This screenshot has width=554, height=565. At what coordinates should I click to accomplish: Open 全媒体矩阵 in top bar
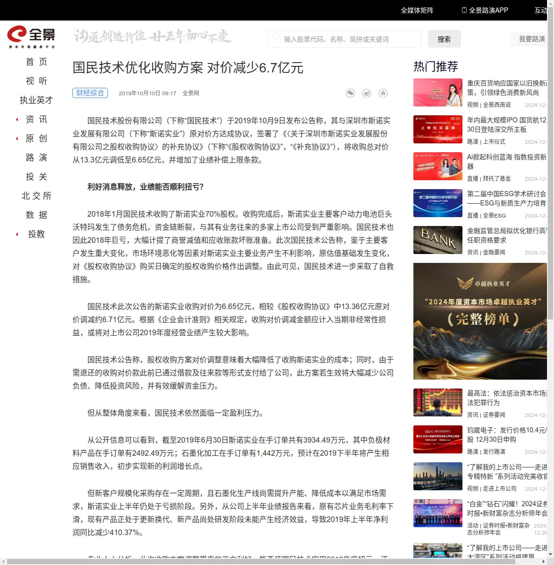417,10
